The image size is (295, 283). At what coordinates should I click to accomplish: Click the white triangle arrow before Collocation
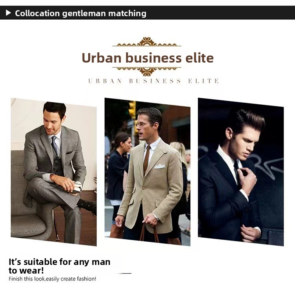pyautogui.click(x=8, y=13)
